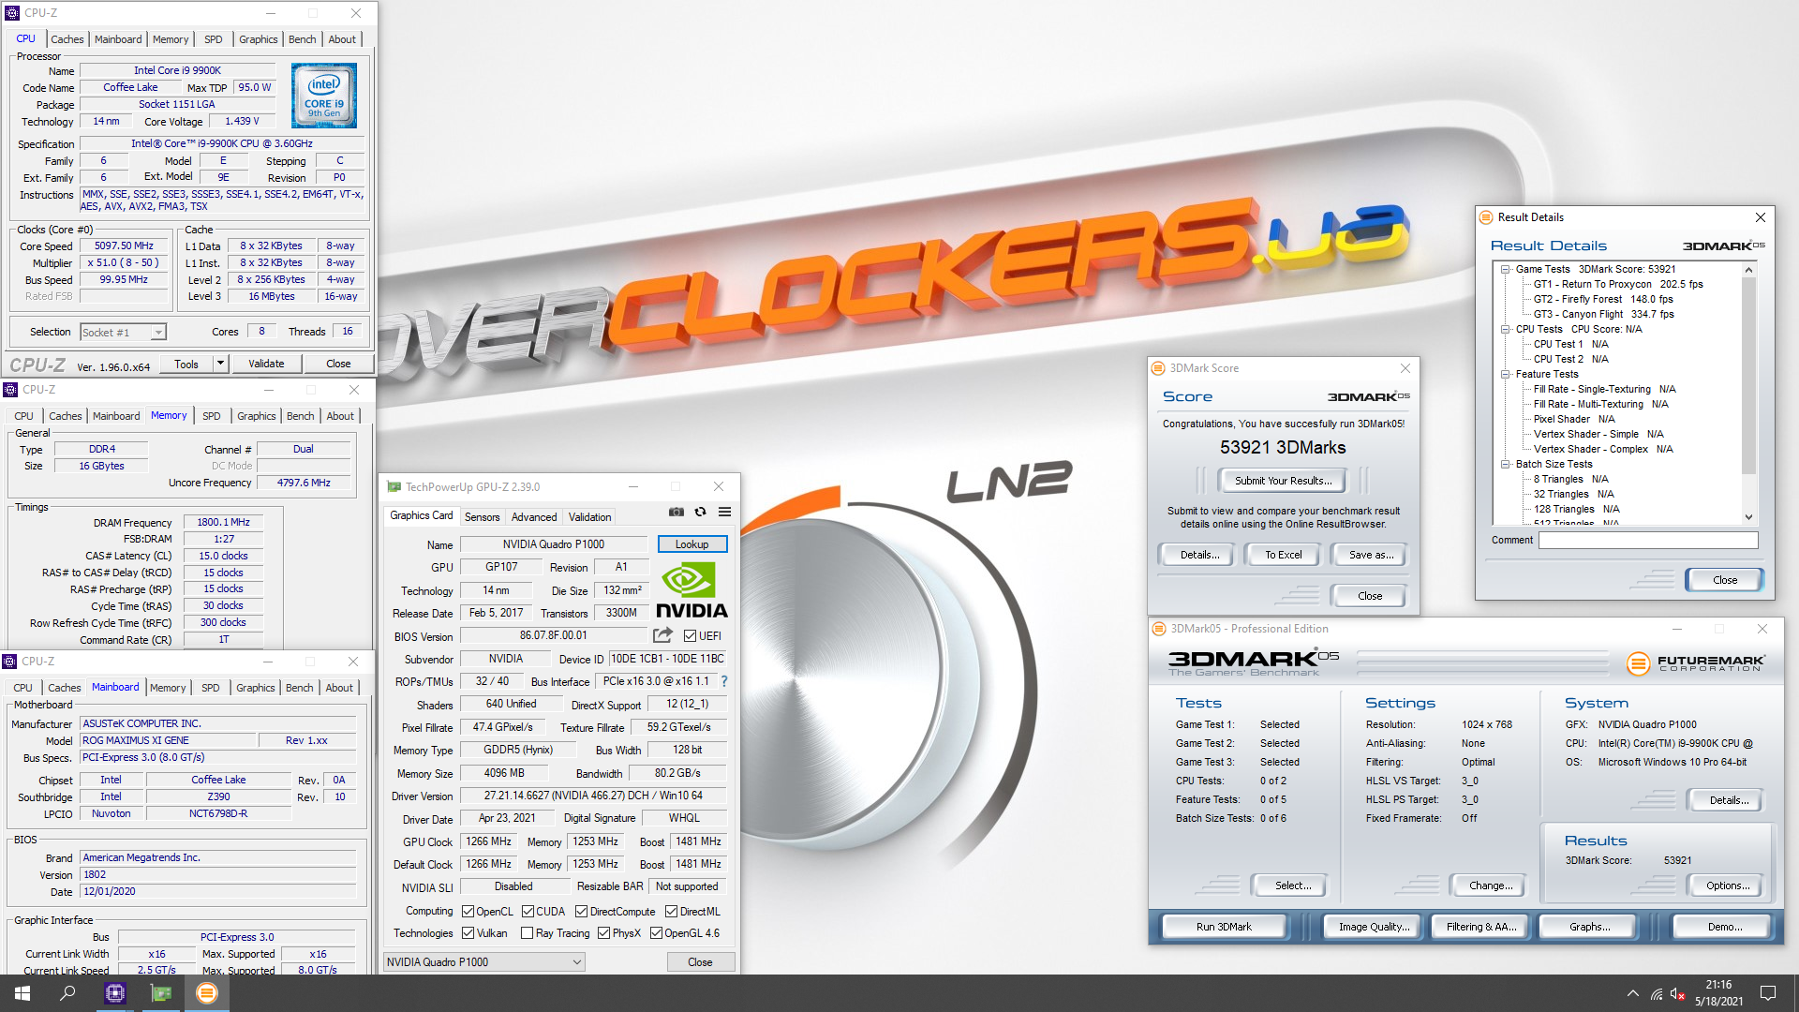Click Lookup button in GPU-Z
This screenshot has height=1012, width=1799.
click(691, 544)
